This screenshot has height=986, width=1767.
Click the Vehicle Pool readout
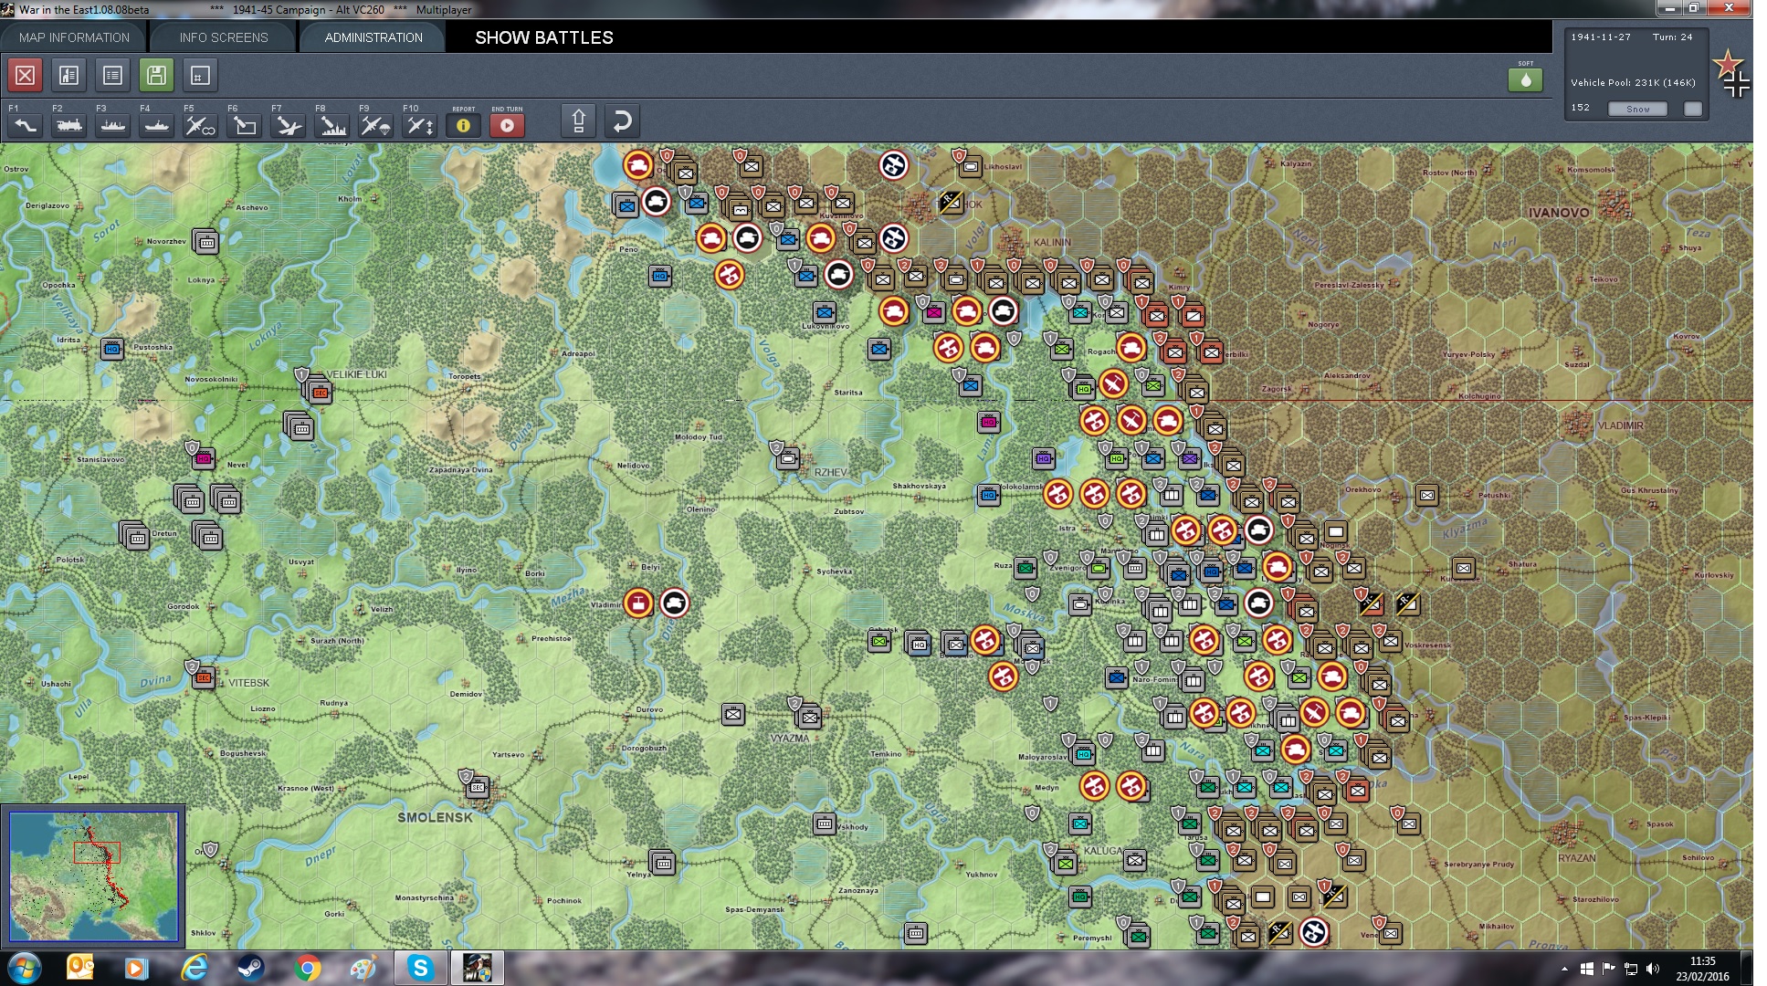click(x=1633, y=82)
